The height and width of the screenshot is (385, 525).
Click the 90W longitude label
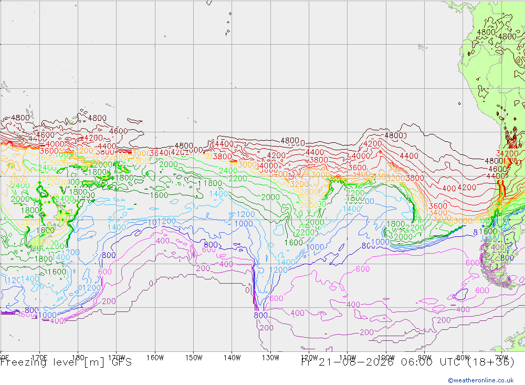425,358
